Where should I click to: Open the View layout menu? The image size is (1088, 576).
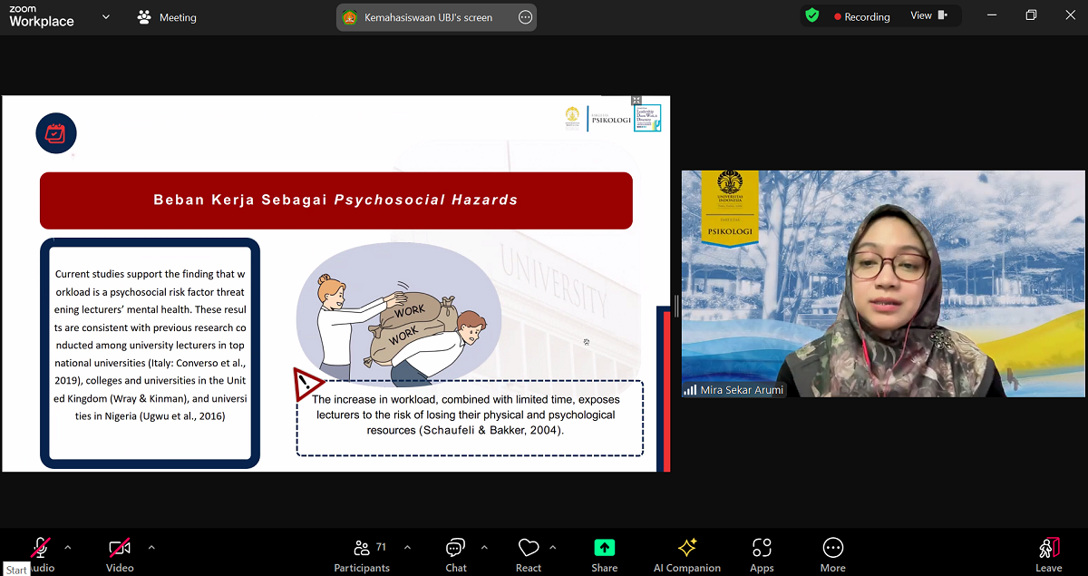click(x=928, y=15)
